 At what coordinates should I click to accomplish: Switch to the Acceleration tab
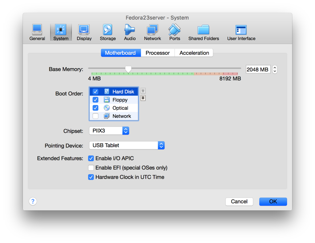pos(194,53)
